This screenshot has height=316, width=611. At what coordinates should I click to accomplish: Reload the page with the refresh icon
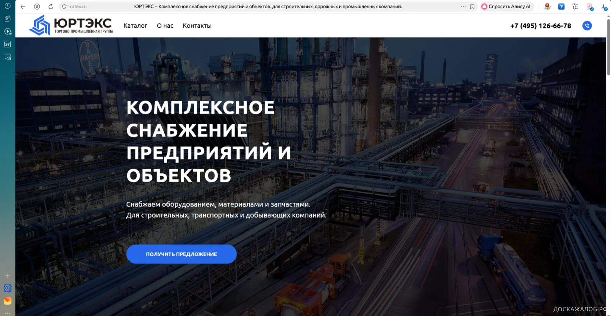[x=51, y=6]
